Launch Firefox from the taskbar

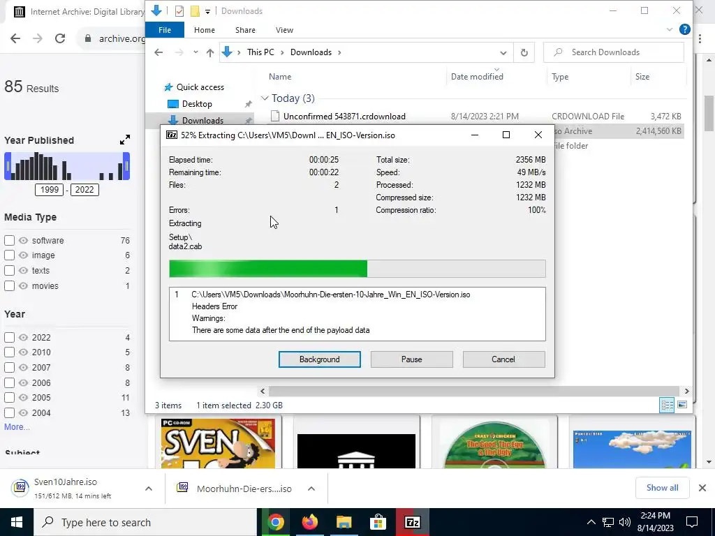tap(310, 522)
